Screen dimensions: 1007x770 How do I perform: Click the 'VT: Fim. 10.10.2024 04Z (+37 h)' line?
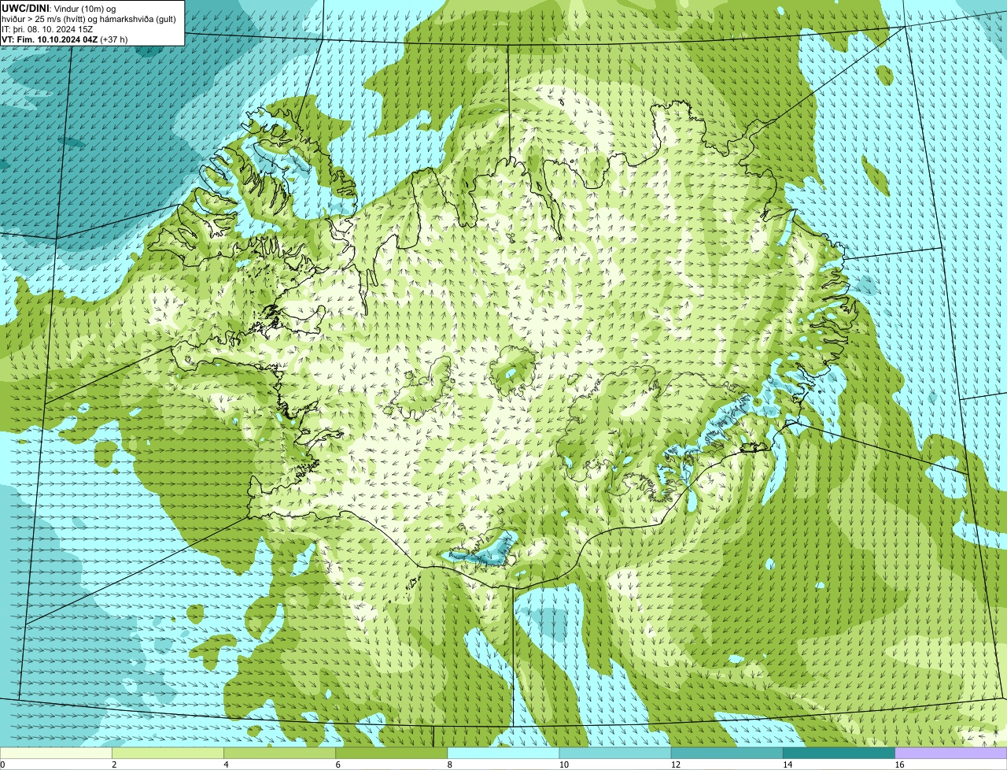pos(65,39)
